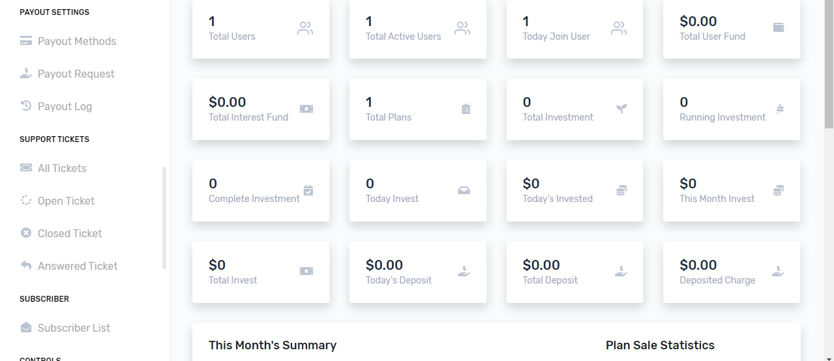
Task: Click the Payout Methods card icon
Action: click(x=26, y=41)
